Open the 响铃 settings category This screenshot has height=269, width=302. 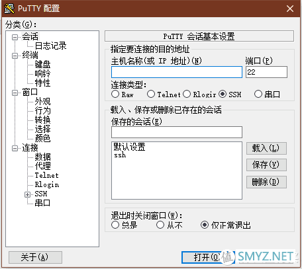tap(42, 73)
